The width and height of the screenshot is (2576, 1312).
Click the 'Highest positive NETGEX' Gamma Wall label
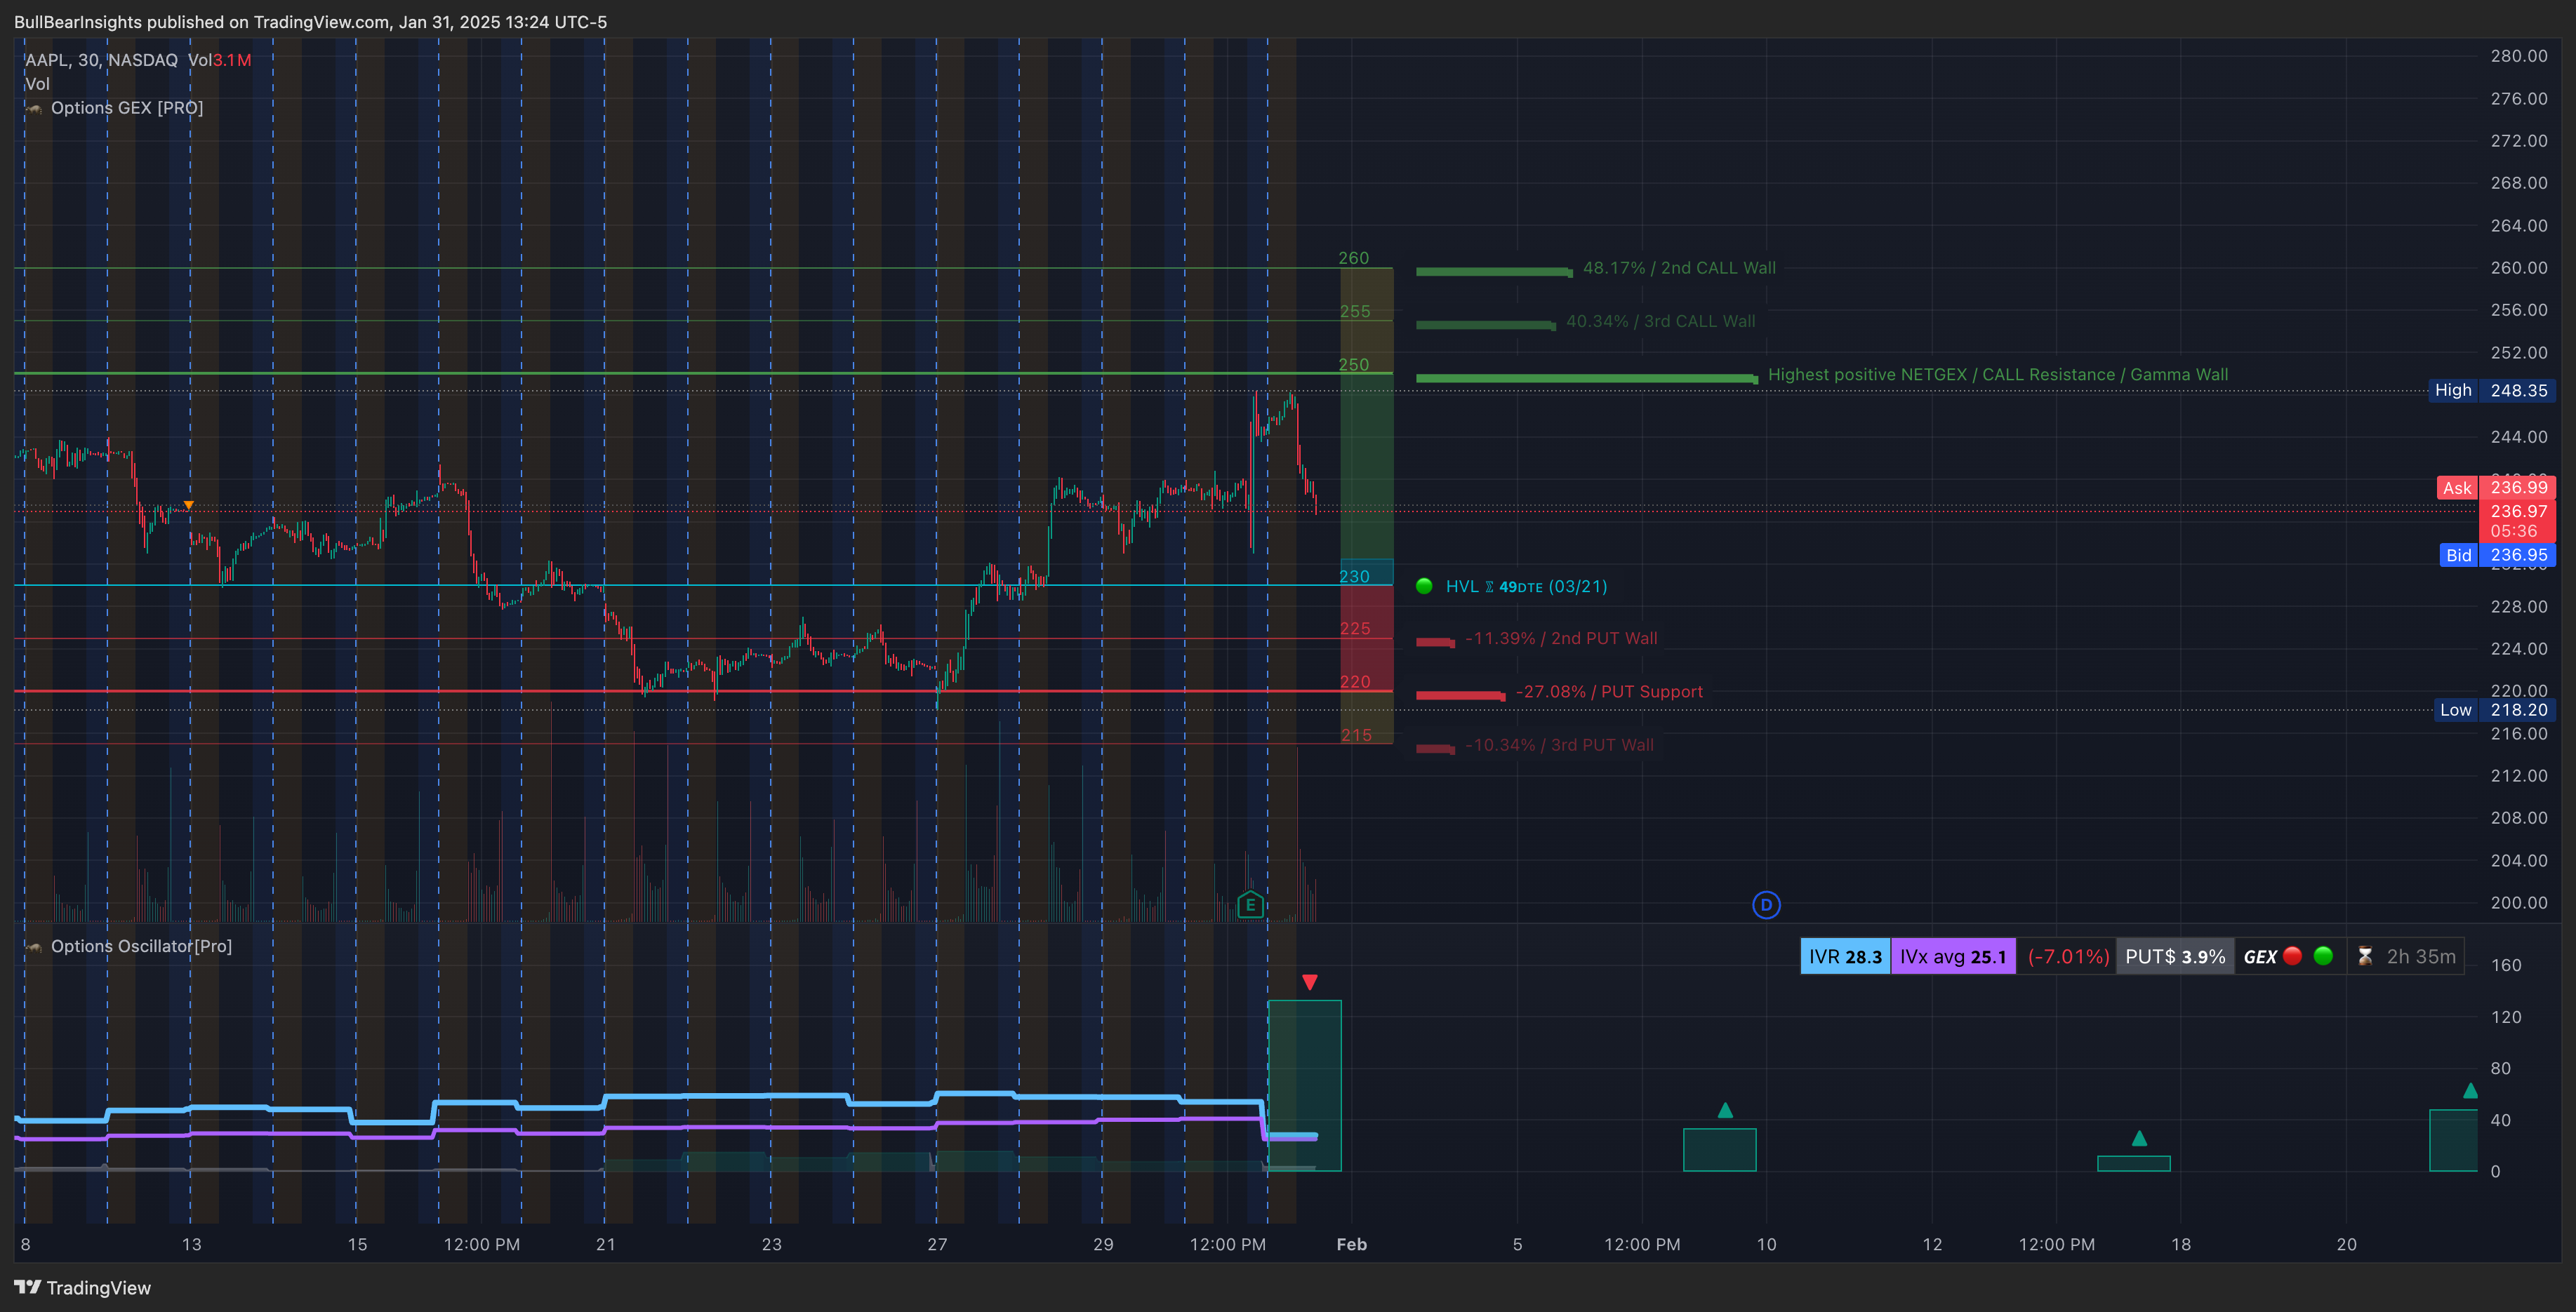(1998, 375)
